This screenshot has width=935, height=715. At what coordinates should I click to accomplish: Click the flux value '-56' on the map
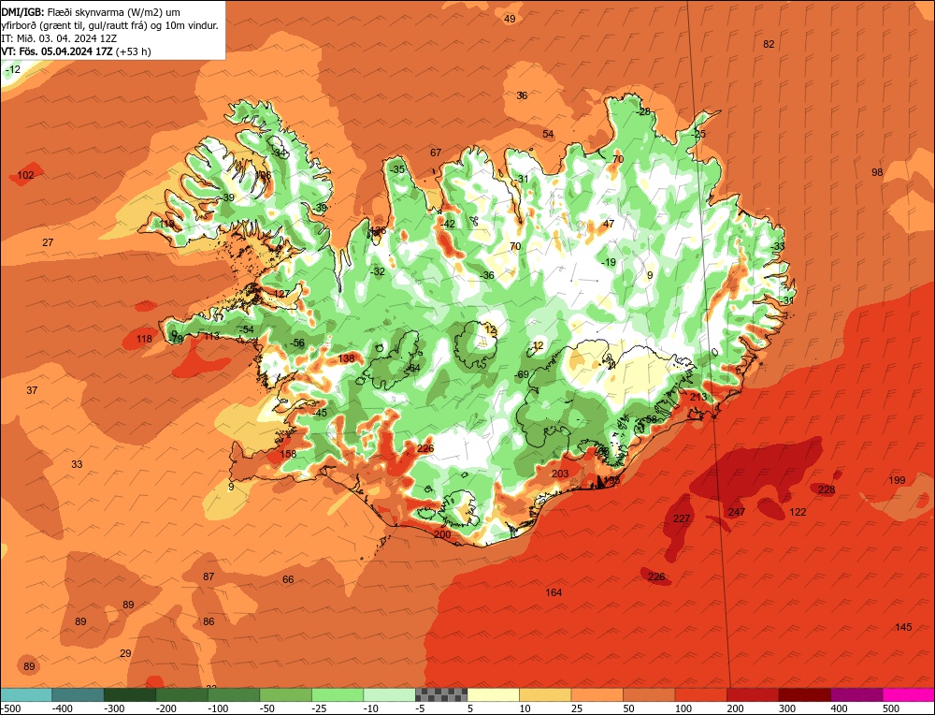296,343
